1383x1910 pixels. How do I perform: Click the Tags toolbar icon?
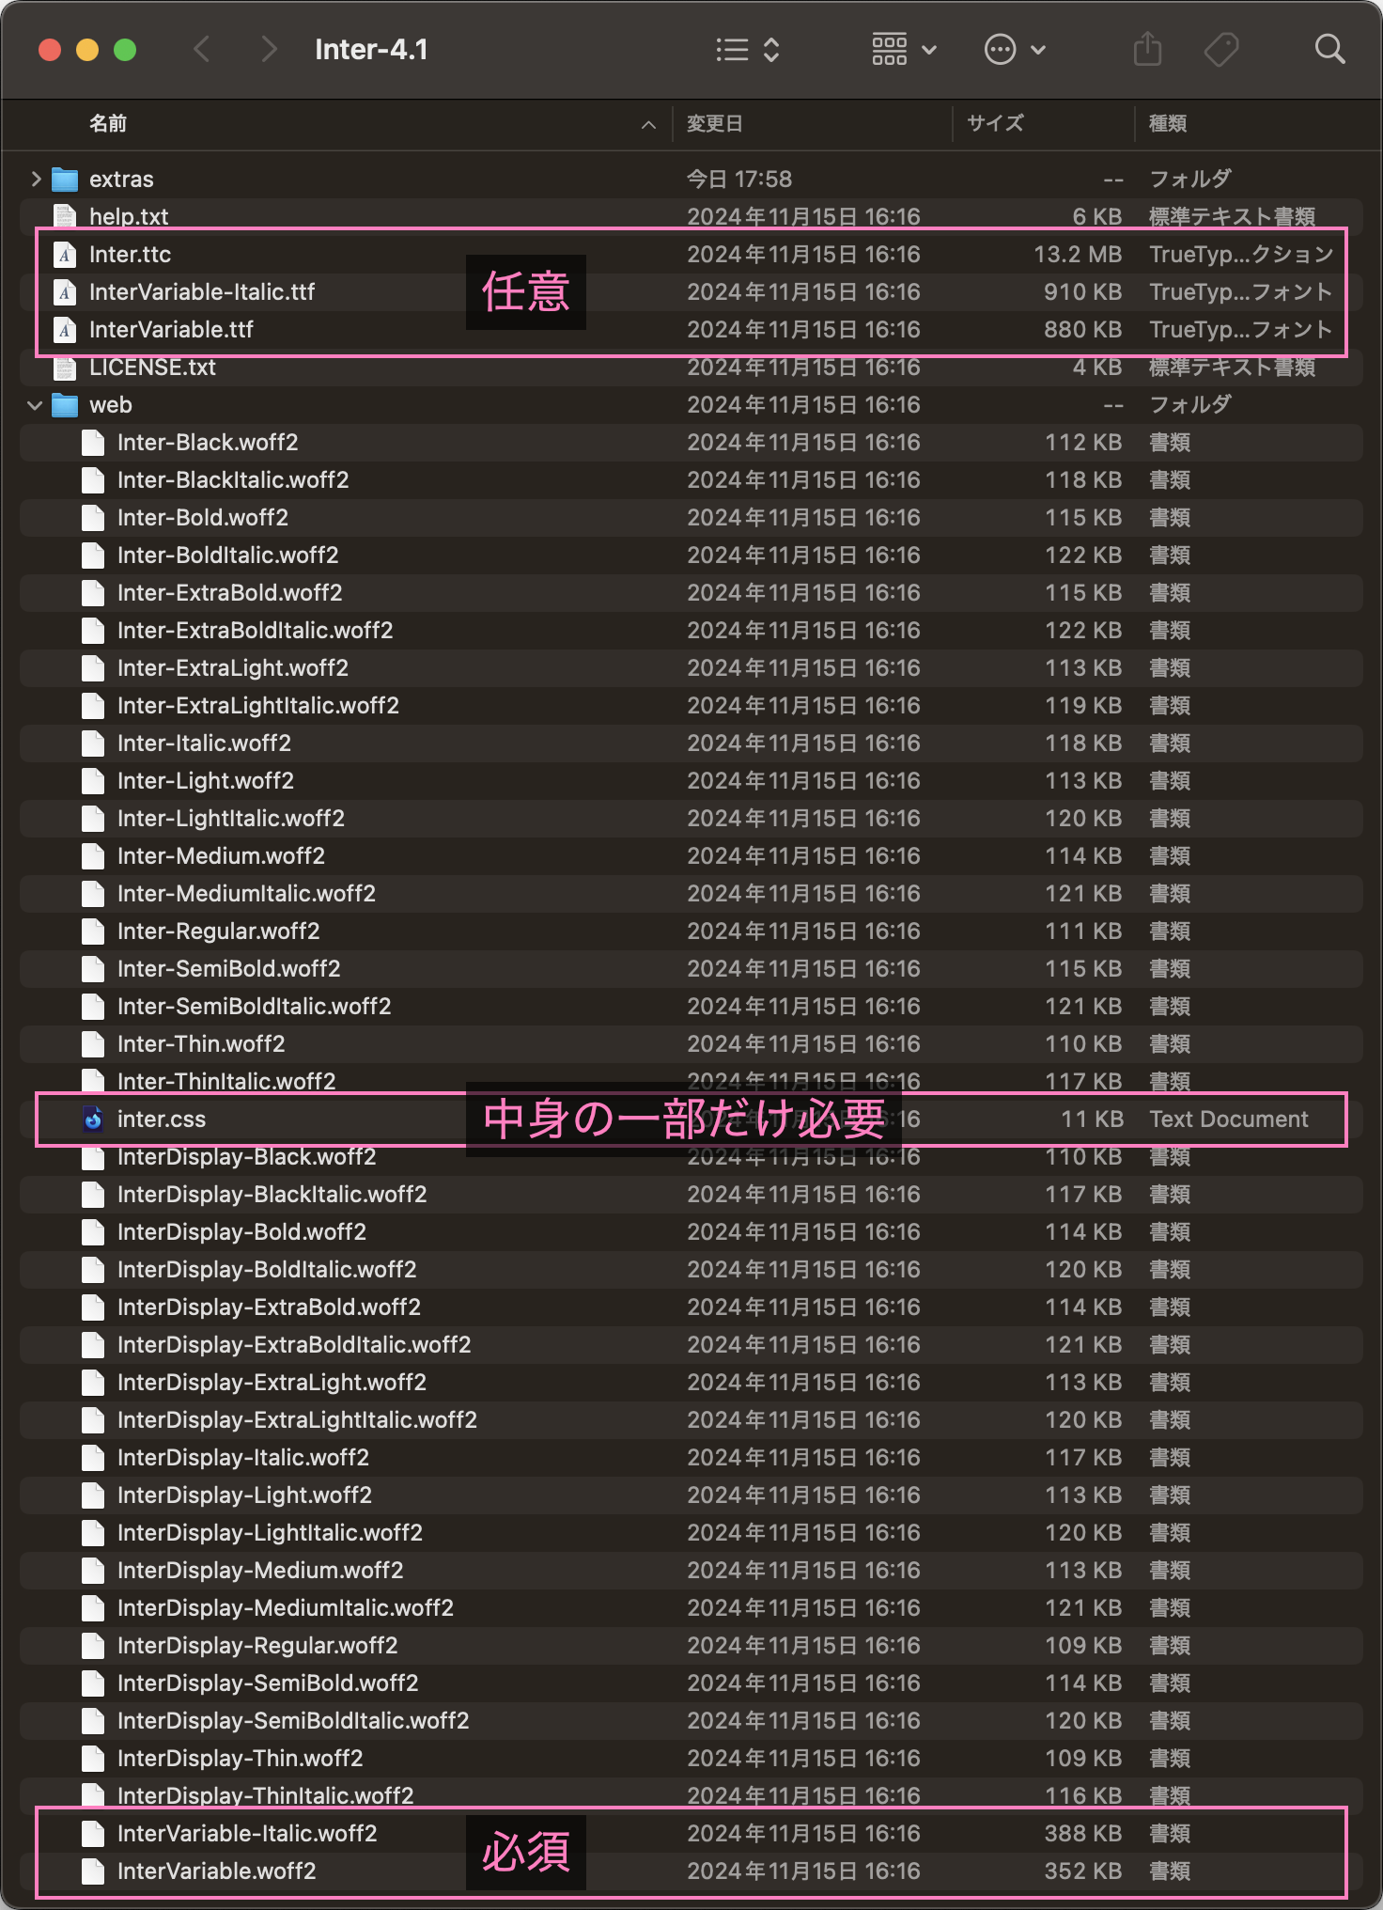pos(1221,49)
